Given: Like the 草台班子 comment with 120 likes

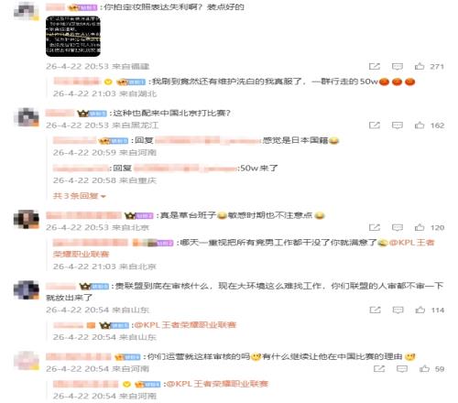Looking at the screenshot, I should (x=420, y=227).
